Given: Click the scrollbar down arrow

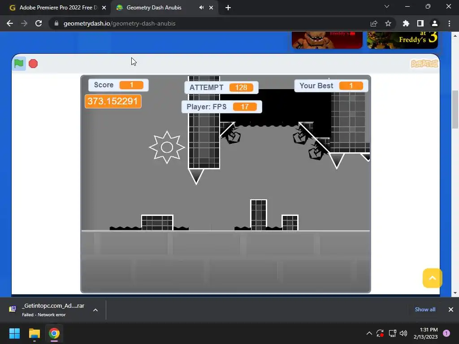Looking at the screenshot, I should click(455, 293).
